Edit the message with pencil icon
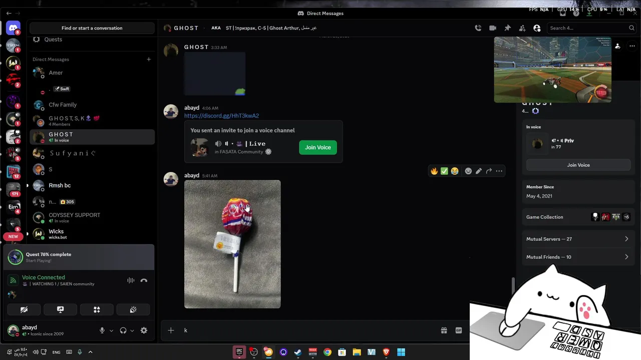Viewport: 641px width, 360px height. click(x=479, y=171)
